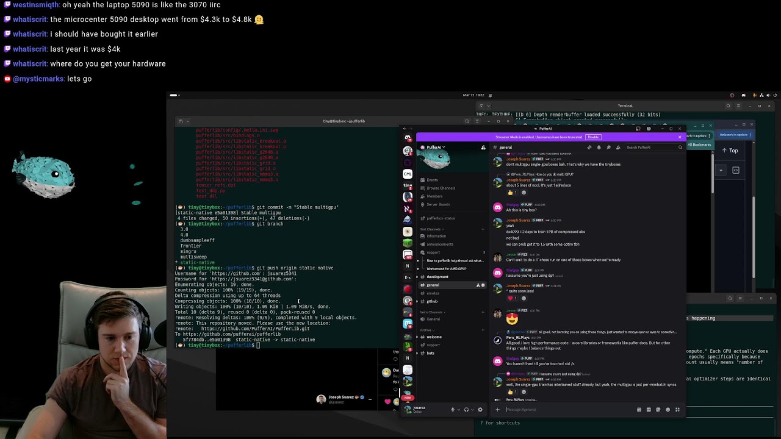
Task: Open the Events entry in server sidebar
Action: point(433,180)
